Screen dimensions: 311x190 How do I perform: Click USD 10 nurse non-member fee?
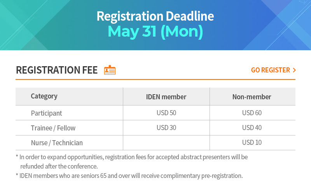pos(252,142)
